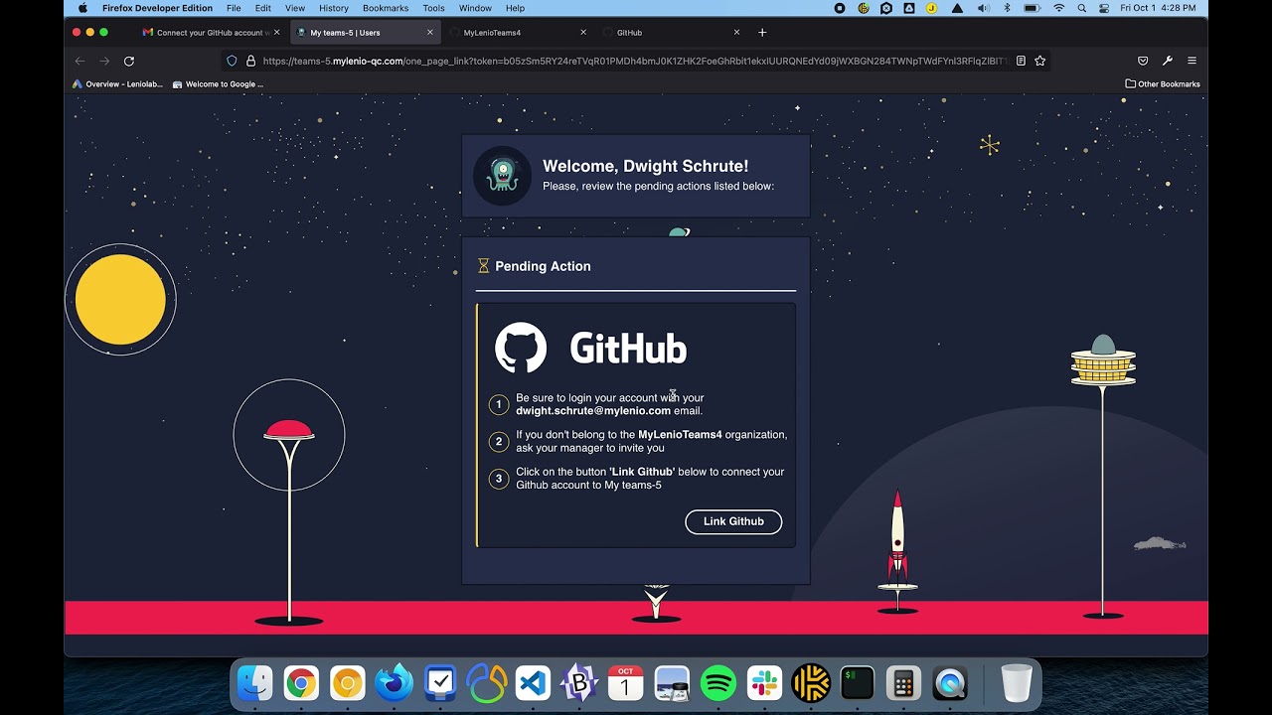Reload the page using the refresh icon
Screen dimensions: 1272x715
point(129,61)
